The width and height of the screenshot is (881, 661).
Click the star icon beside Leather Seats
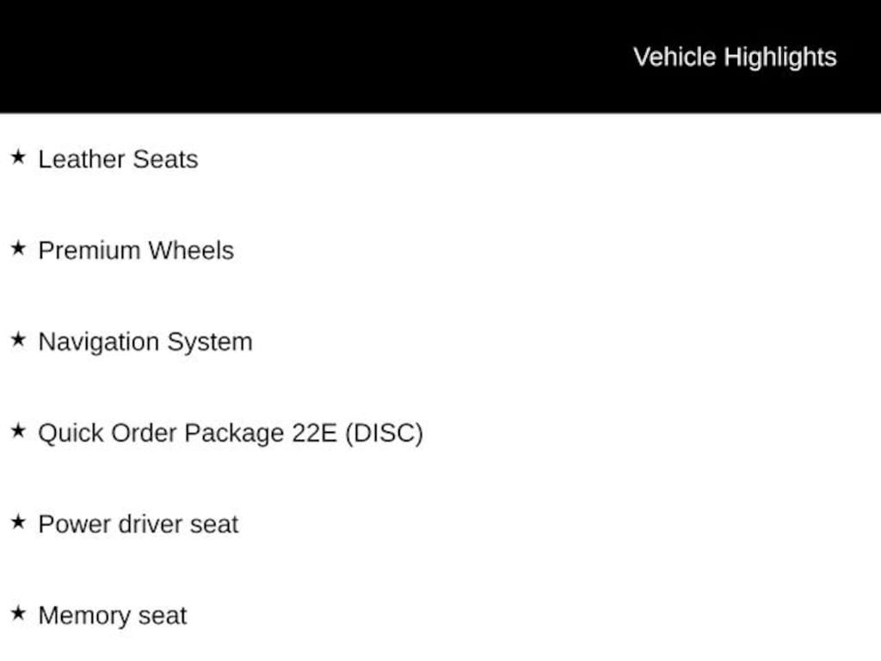point(18,157)
